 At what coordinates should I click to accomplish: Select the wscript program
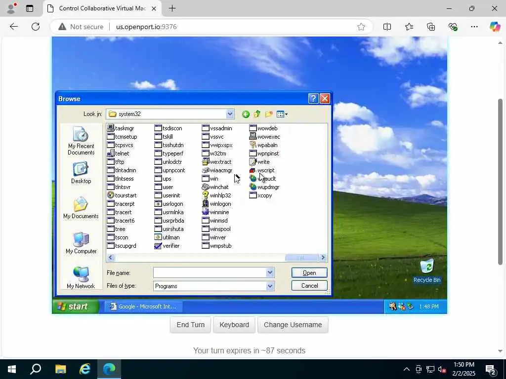tap(262, 170)
